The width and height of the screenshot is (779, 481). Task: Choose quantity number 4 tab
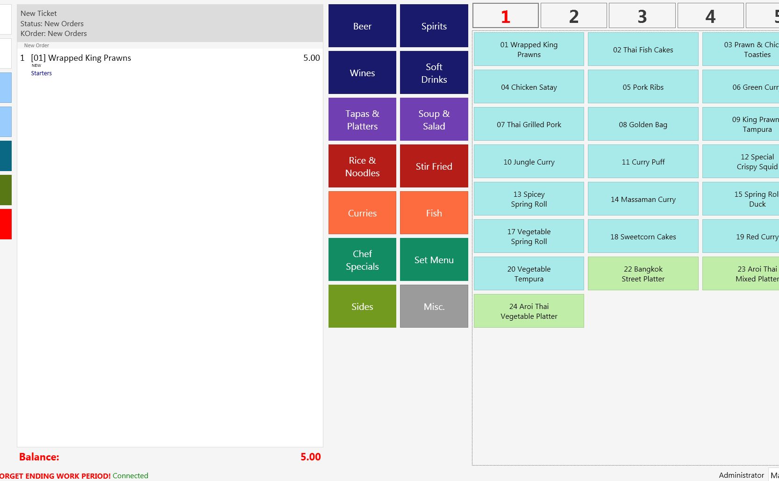click(710, 16)
